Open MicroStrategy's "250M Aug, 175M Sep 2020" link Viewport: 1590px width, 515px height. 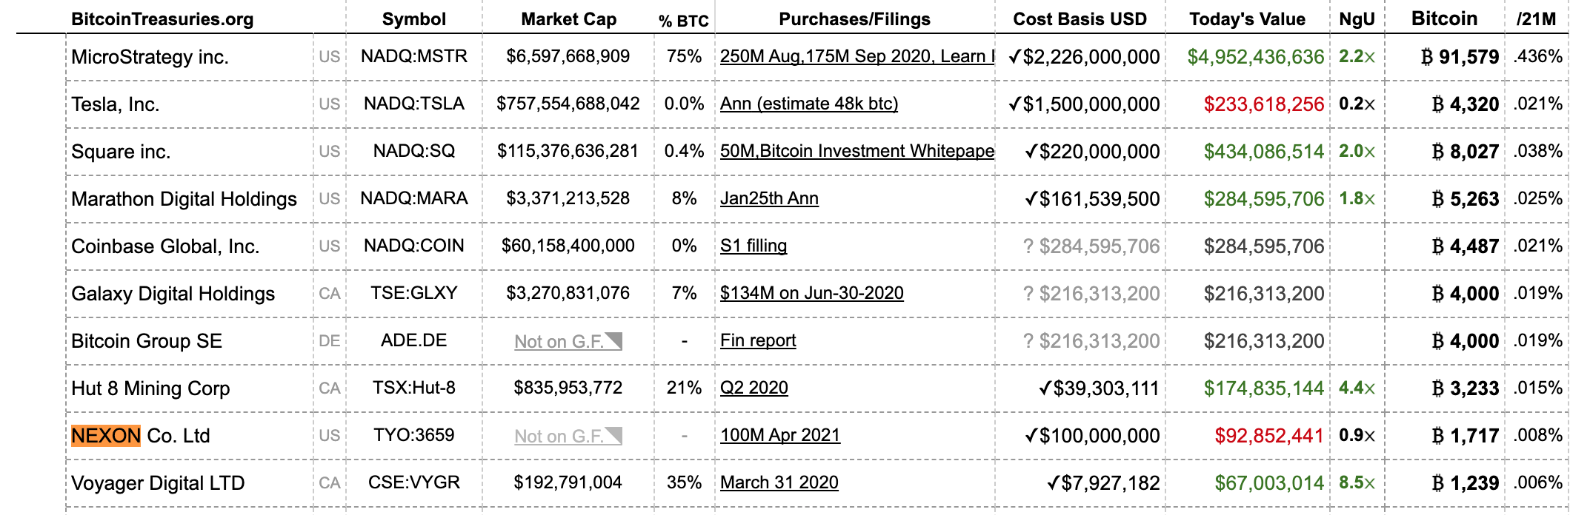[856, 56]
